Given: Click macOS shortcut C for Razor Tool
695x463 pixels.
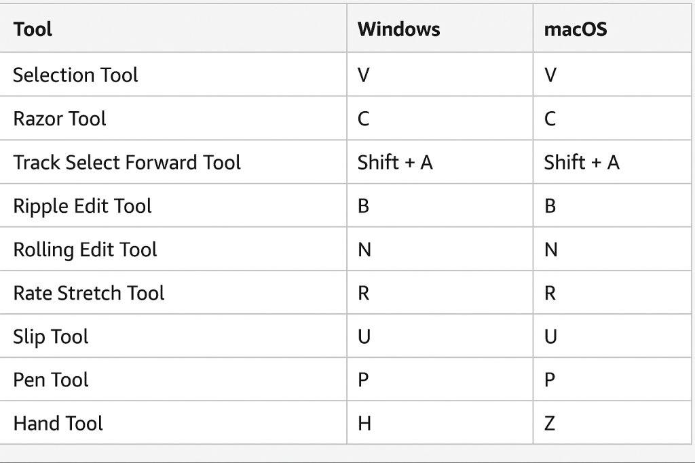Looking at the screenshot, I should tap(550, 119).
